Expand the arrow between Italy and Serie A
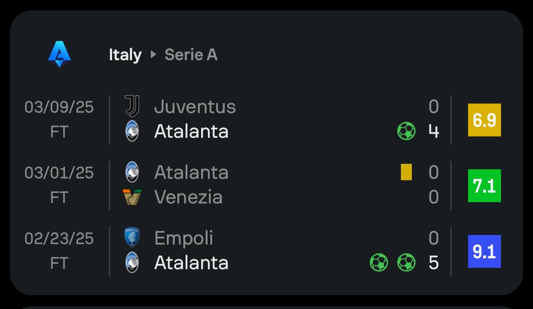Image resolution: width=533 pixels, height=309 pixels. point(153,54)
